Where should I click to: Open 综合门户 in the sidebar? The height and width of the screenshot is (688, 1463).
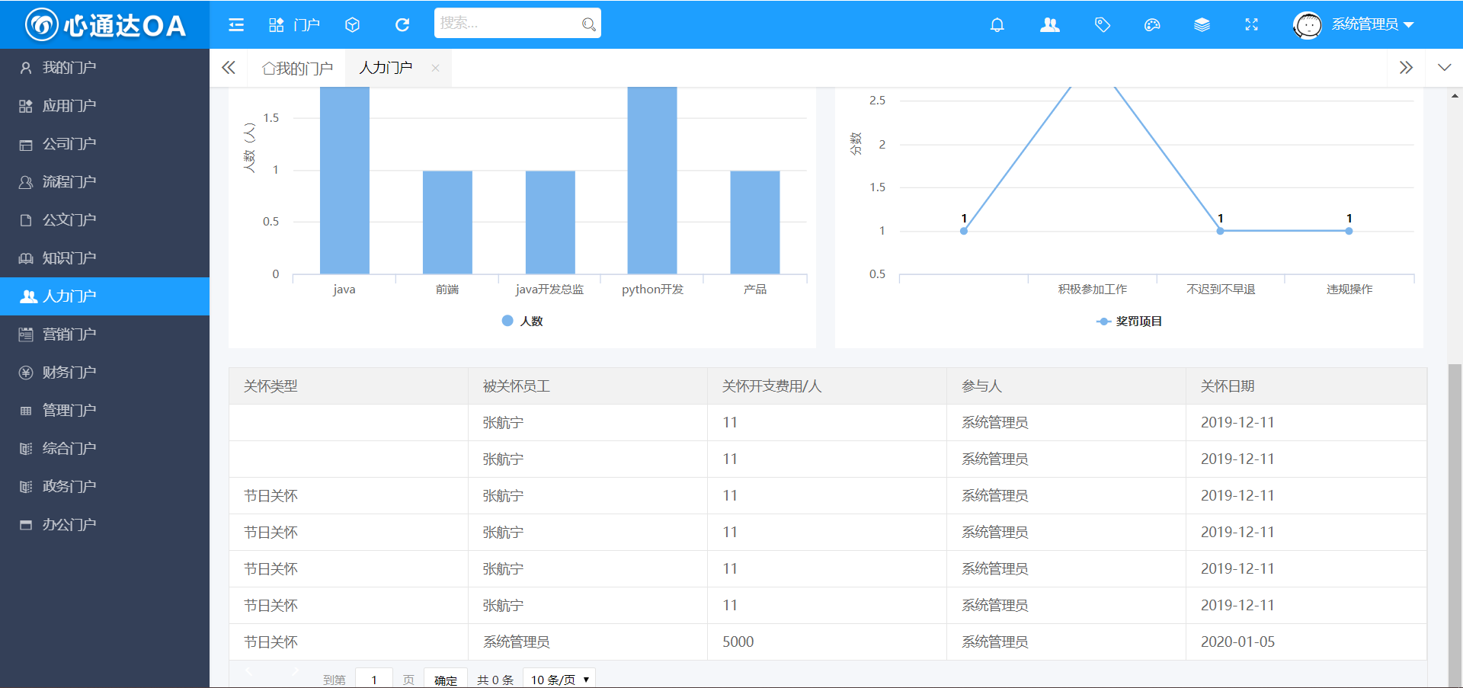click(104, 449)
